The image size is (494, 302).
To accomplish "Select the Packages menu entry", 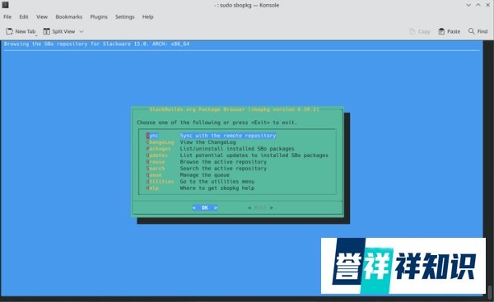I will (x=158, y=149).
